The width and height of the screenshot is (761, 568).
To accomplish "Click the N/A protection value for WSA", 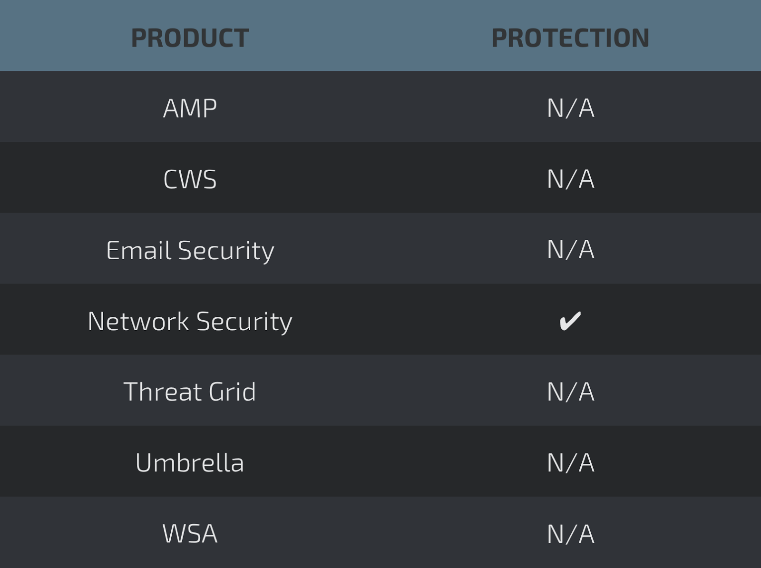I will [570, 534].
